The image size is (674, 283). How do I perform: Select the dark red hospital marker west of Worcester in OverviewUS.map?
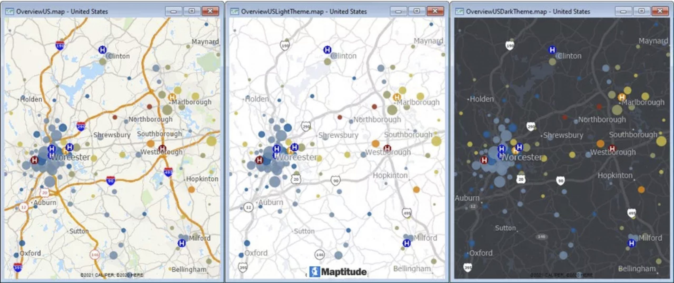pyautogui.click(x=34, y=160)
